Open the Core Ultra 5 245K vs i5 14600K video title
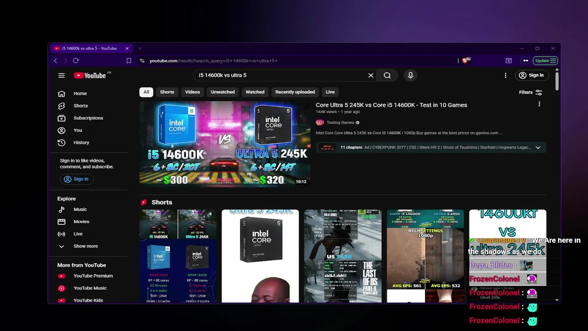Viewport: 588px width, 331px height. click(x=391, y=105)
